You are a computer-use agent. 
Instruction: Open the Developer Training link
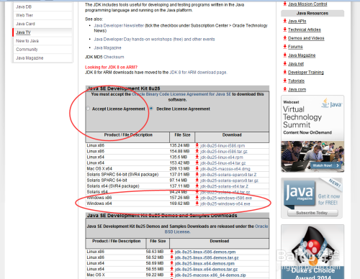click(x=306, y=72)
